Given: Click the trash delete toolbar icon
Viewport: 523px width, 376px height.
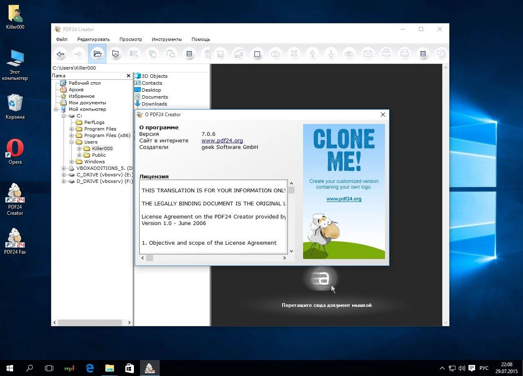Looking at the screenshot, I should coord(207,54).
